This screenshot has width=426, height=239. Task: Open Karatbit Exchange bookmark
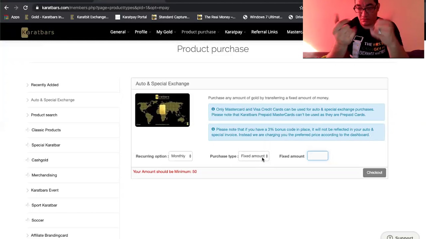coord(89,17)
